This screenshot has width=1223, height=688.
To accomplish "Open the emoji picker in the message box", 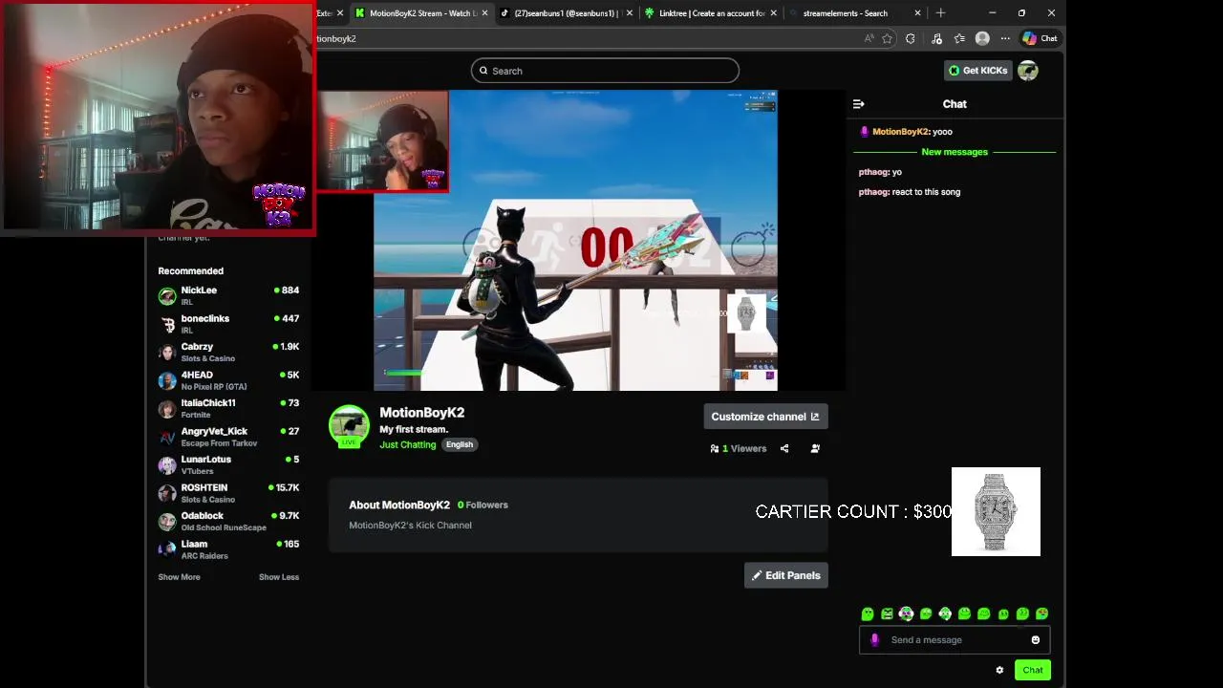I will [x=1035, y=640].
